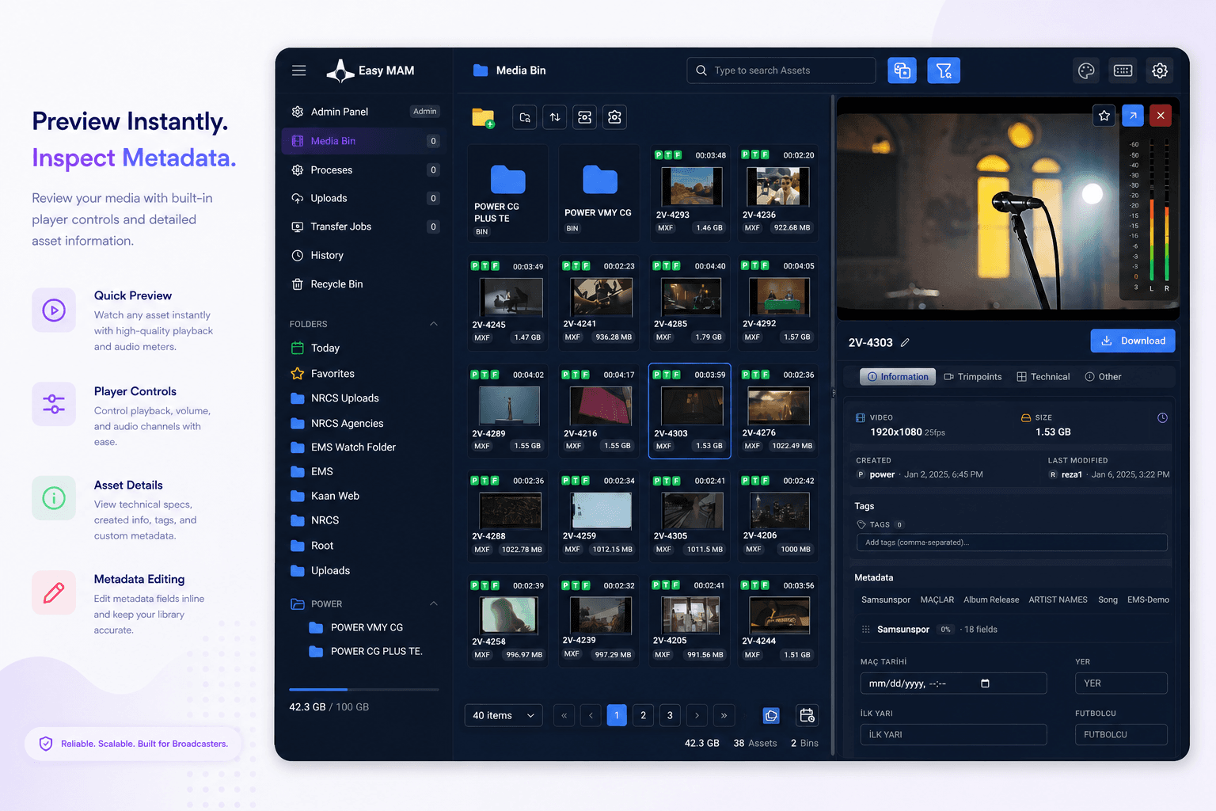Select the MAÇLAR metadata tab

[937, 600]
